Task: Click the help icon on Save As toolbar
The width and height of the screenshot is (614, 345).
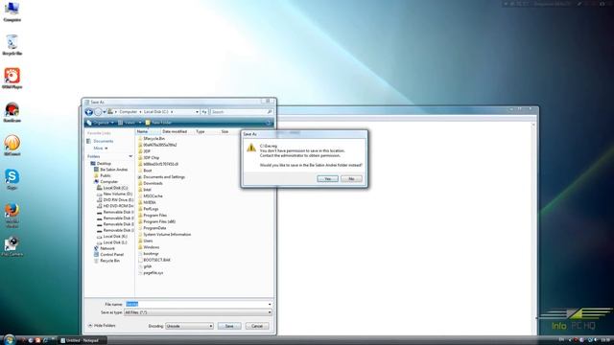Action: [x=269, y=123]
